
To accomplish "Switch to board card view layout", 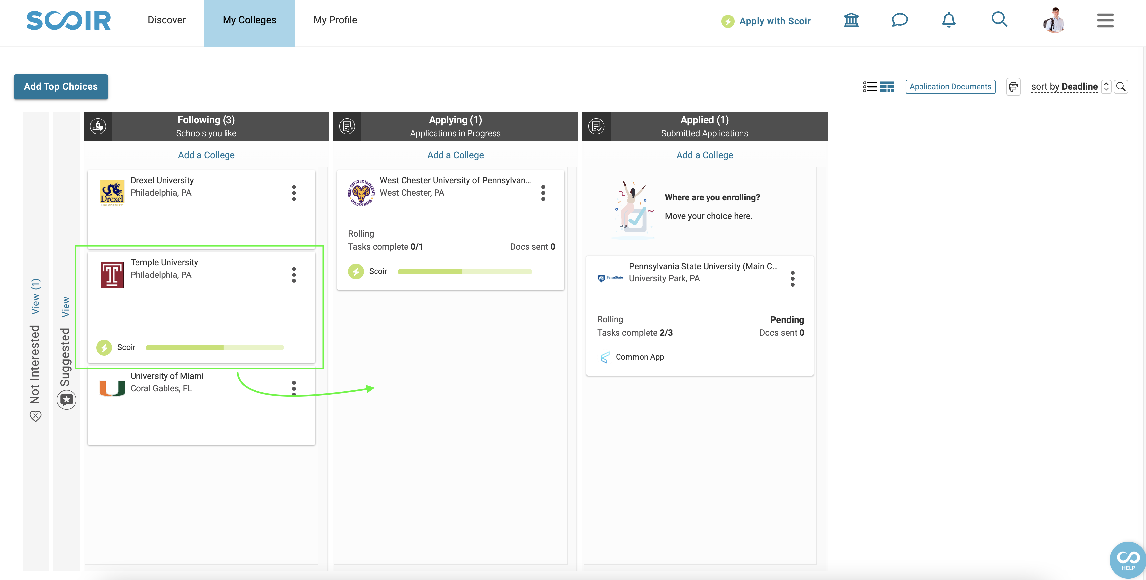I will pos(887,87).
